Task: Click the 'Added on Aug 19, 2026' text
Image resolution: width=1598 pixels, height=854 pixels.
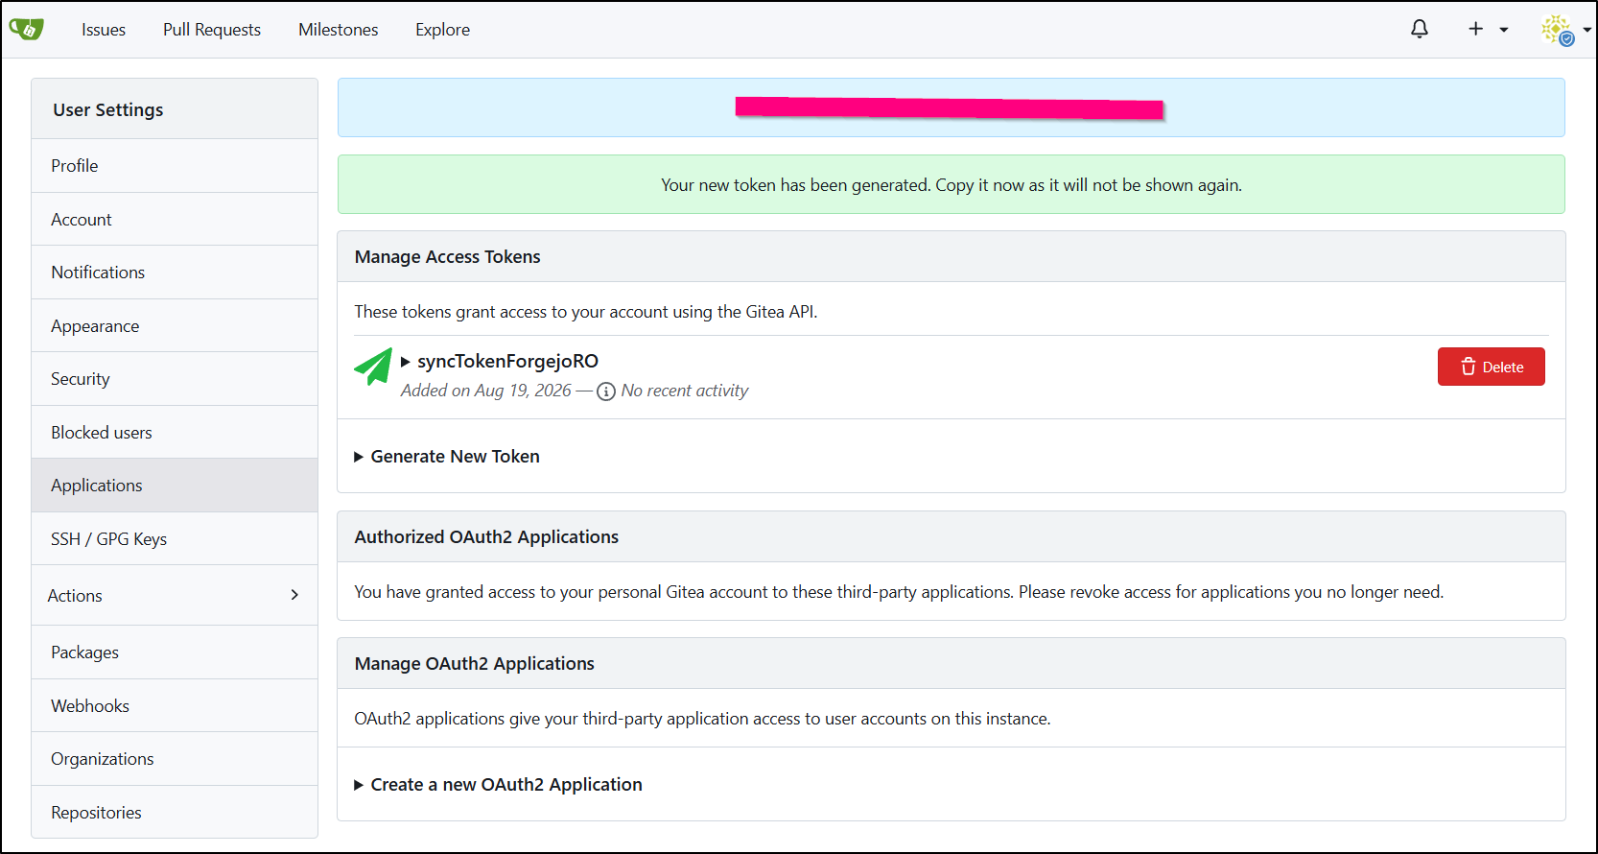Action: pos(485,391)
